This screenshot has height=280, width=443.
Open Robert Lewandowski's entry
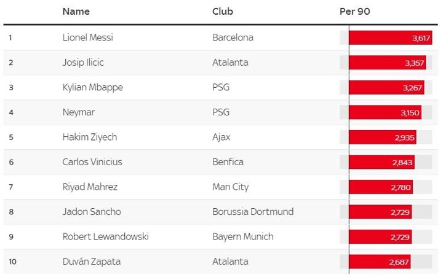pos(105,236)
